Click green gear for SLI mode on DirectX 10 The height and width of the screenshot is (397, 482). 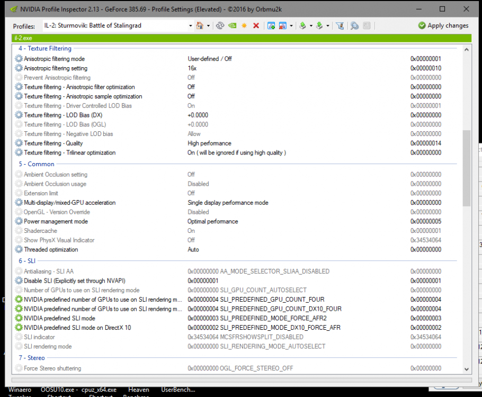coord(19,328)
